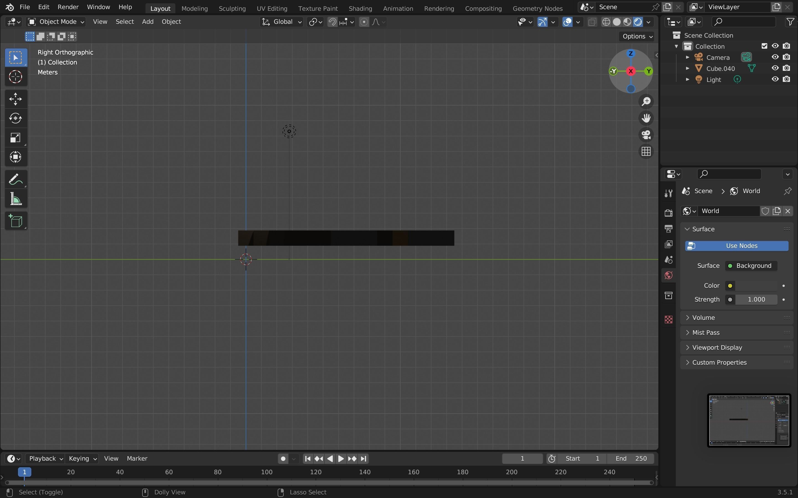Toggle camera view in viewport
This screenshot has width=798, height=498.
tap(646, 135)
